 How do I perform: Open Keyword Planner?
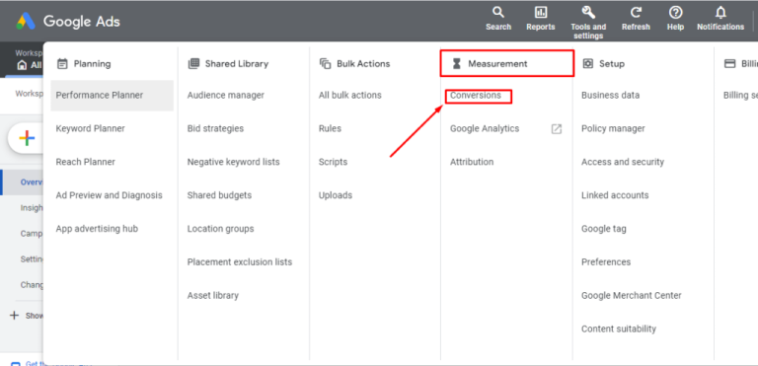click(91, 128)
